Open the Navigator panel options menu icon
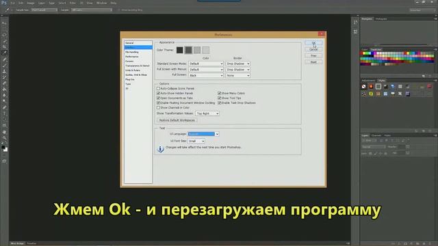Viewport: 438px width, 246px height. [435, 19]
